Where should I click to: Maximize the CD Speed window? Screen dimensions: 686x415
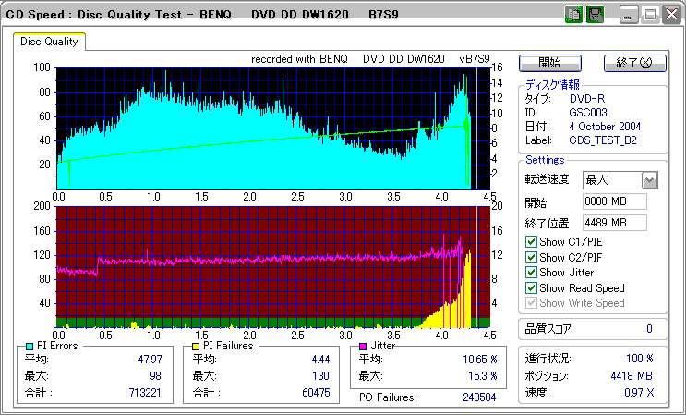(650, 15)
